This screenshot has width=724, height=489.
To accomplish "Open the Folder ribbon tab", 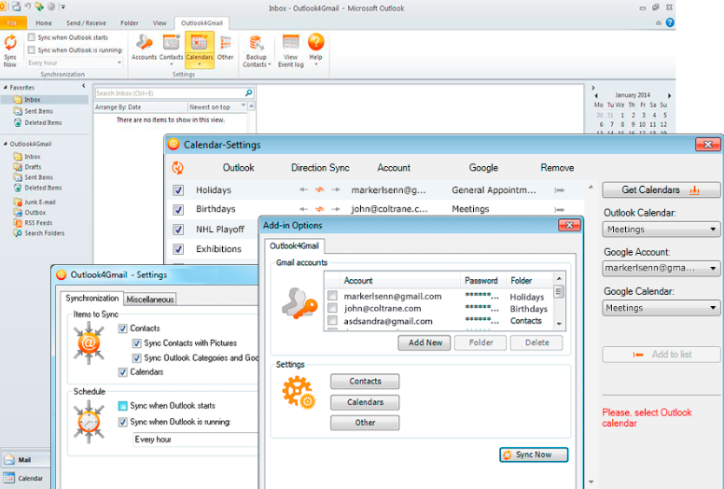I will 130,23.
